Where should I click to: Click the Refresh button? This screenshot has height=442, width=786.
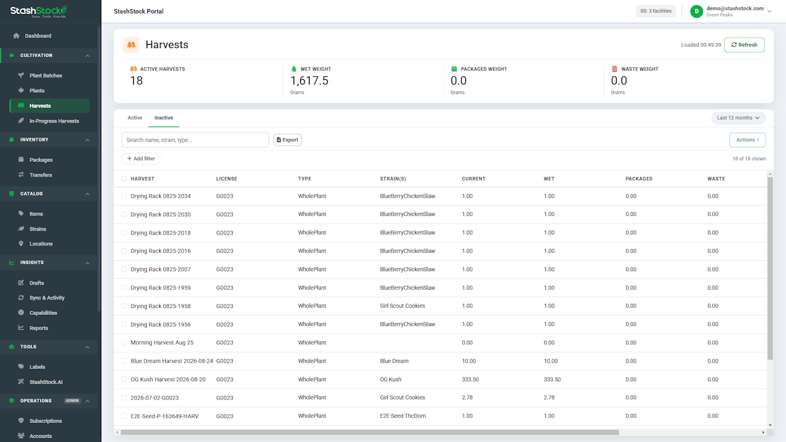tap(744, 45)
